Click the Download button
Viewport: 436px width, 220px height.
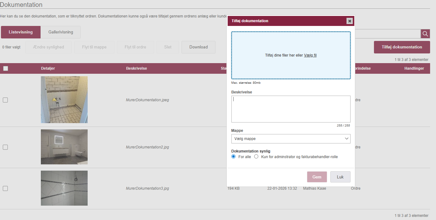click(x=198, y=47)
